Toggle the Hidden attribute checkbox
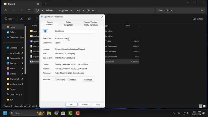 tap(69, 80)
